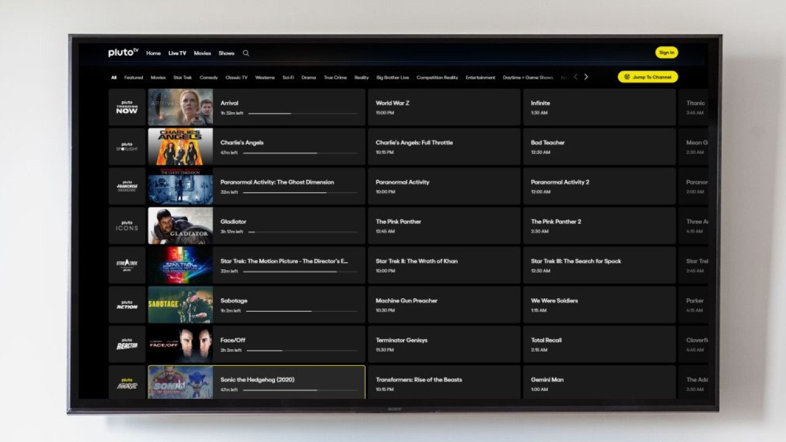This screenshot has height=442, width=786.
Task: Show more categories with right chevron
Action: click(586, 77)
